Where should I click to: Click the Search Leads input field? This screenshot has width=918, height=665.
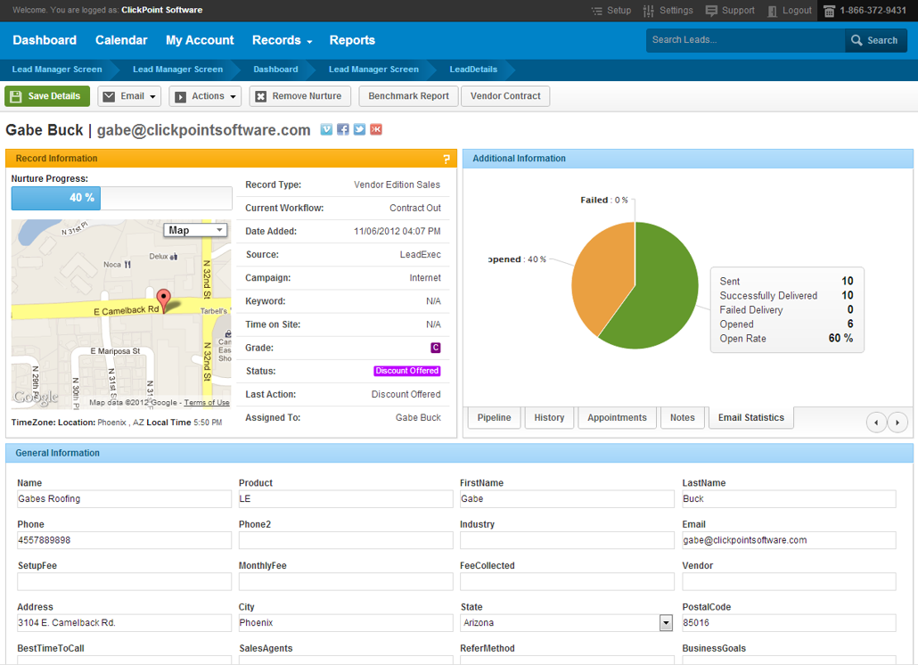tap(745, 40)
